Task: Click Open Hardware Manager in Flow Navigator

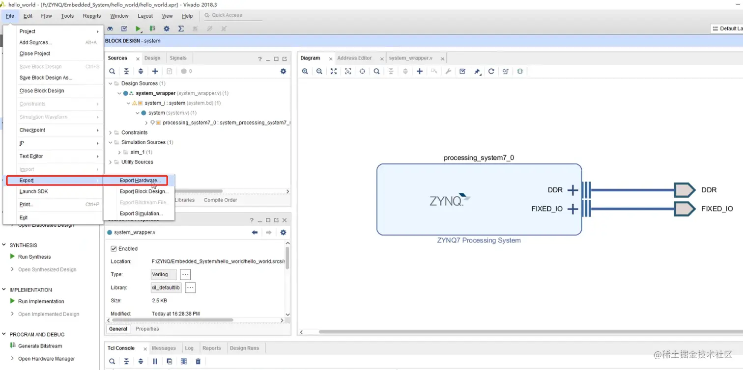Action: tap(47, 359)
